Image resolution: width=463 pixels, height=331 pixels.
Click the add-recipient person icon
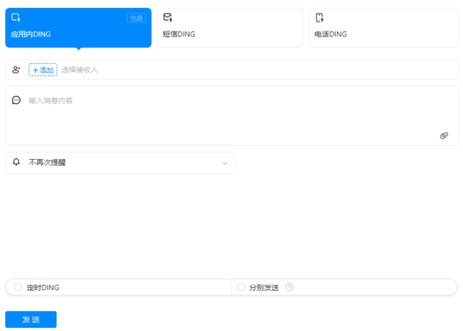click(x=16, y=69)
